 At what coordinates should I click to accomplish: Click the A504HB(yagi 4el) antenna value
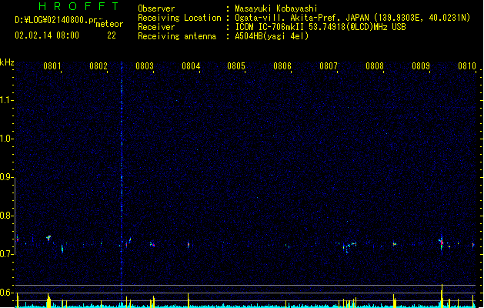coord(272,36)
